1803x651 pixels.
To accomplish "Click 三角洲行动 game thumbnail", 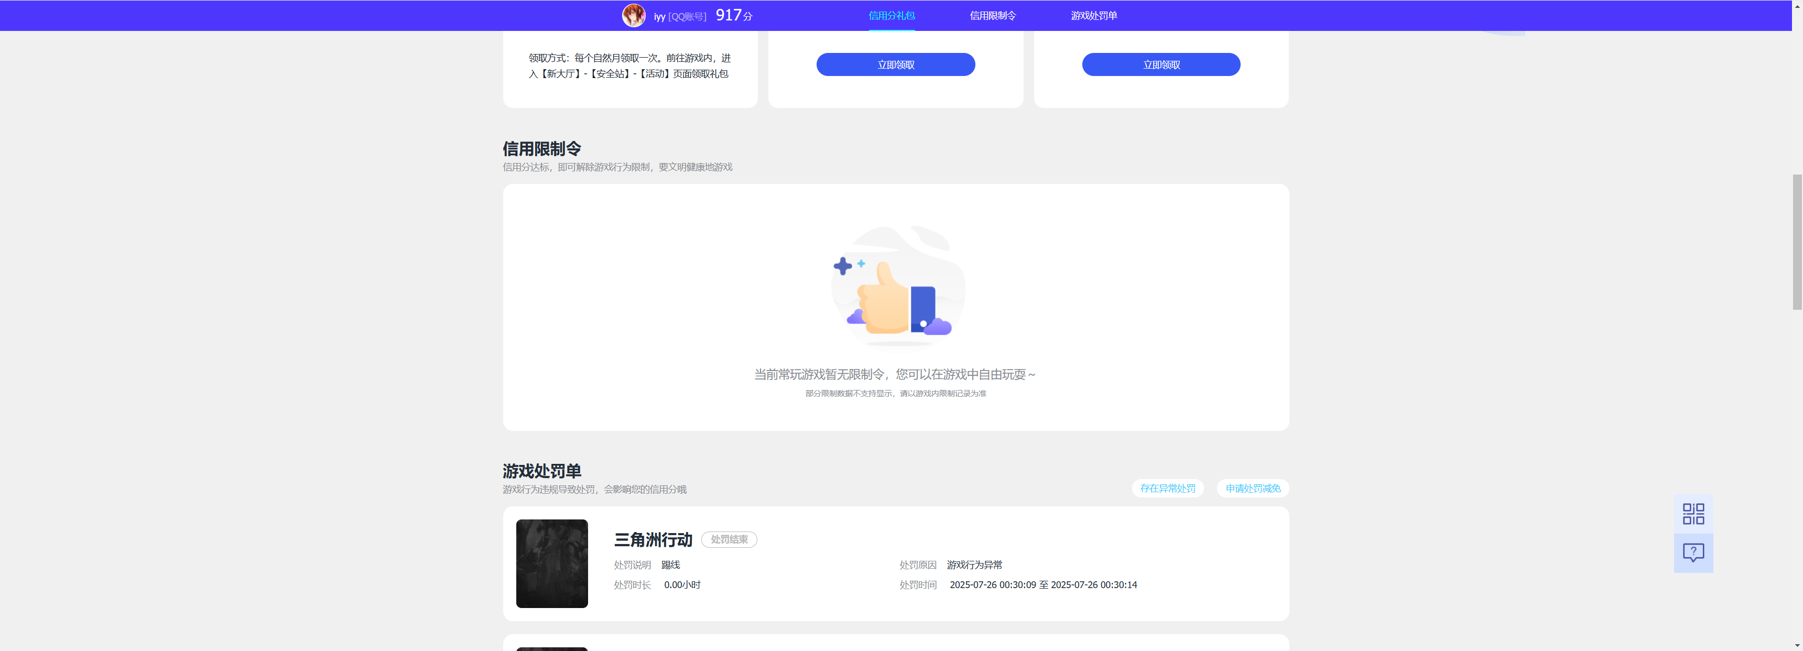I will [x=551, y=563].
